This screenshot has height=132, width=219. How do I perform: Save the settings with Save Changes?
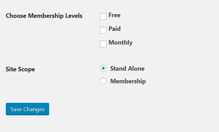pyautogui.click(x=27, y=109)
